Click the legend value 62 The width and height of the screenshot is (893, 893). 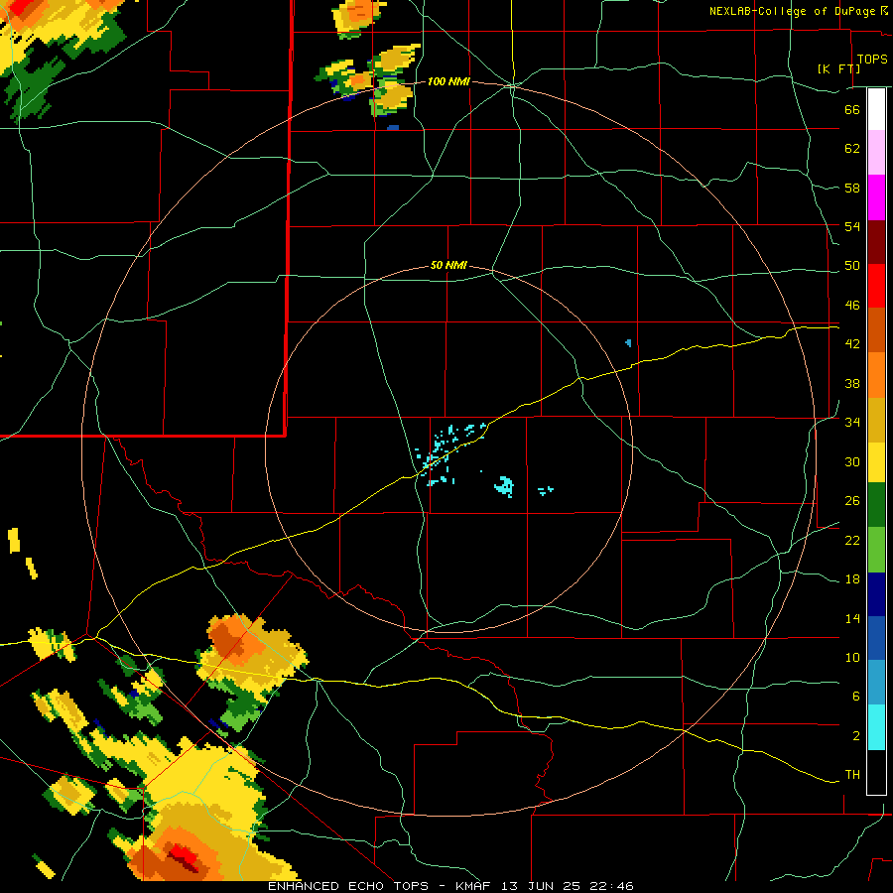pos(852,148)
